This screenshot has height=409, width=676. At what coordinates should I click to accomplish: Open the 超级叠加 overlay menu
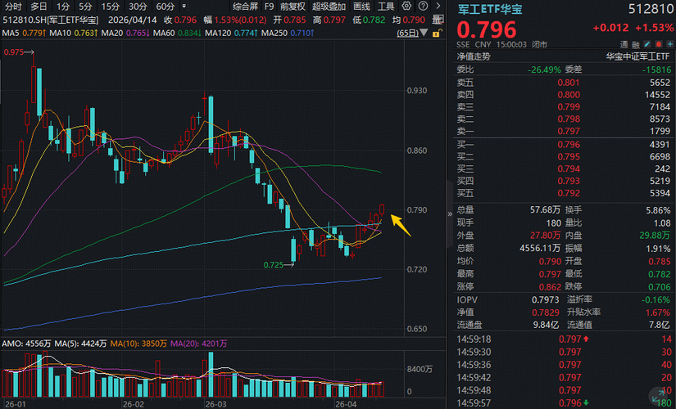coord(329,7)
